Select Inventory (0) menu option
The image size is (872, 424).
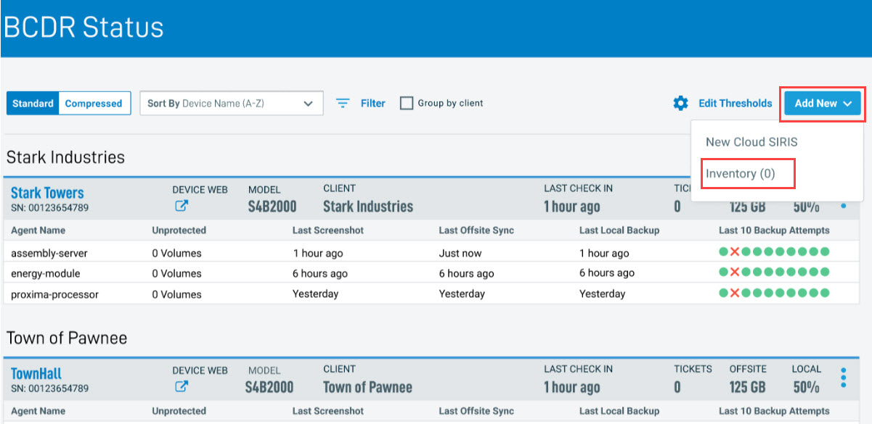741,174
